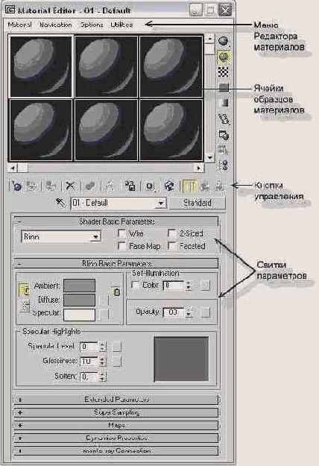Click the Soften spinner arrows
This screenshot has height=466, width=319.
click(x=102, y=377)
